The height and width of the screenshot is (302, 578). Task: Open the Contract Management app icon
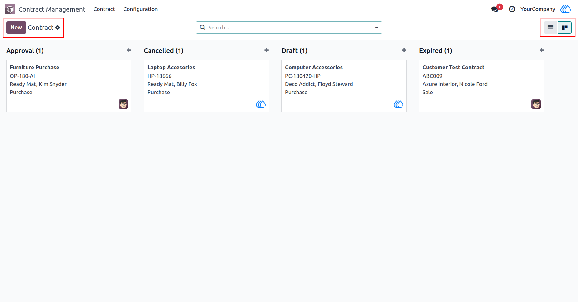click(x=10, y=9)
